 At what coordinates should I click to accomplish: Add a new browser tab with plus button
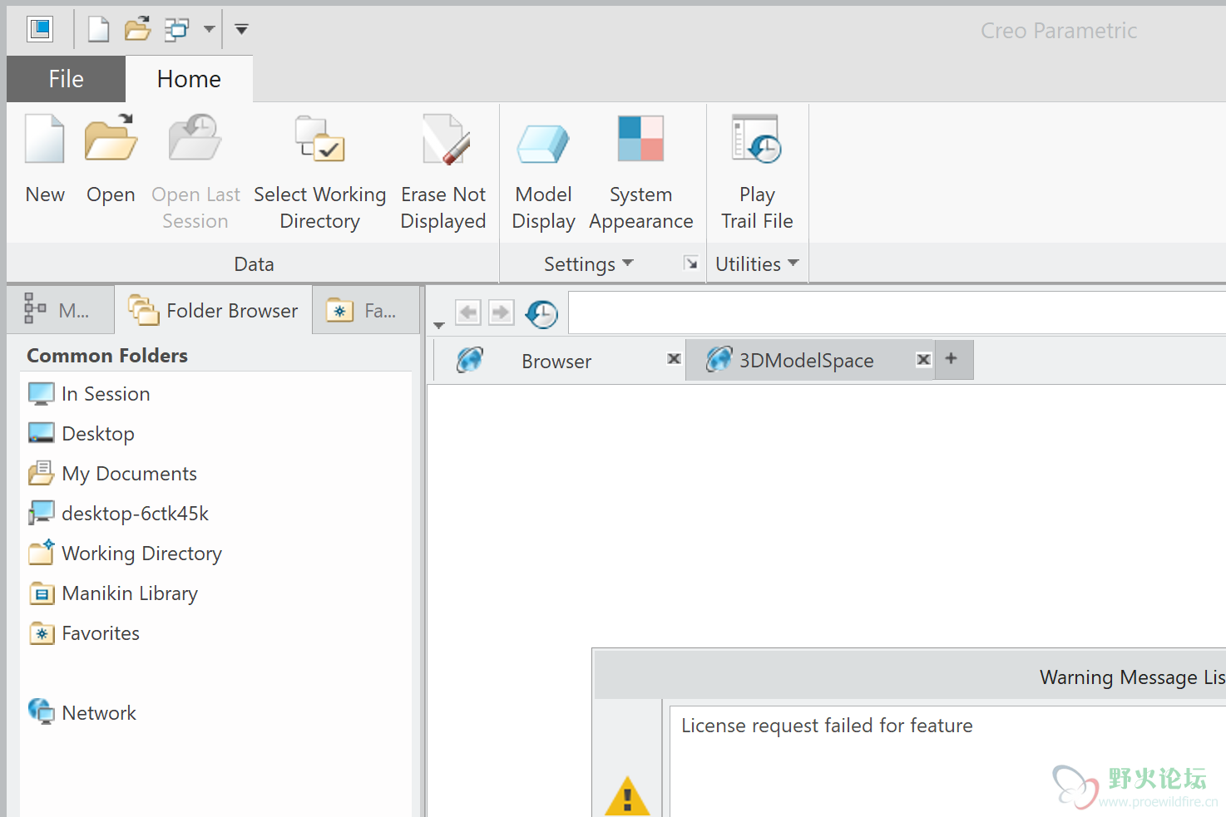(x=952, y=358)
